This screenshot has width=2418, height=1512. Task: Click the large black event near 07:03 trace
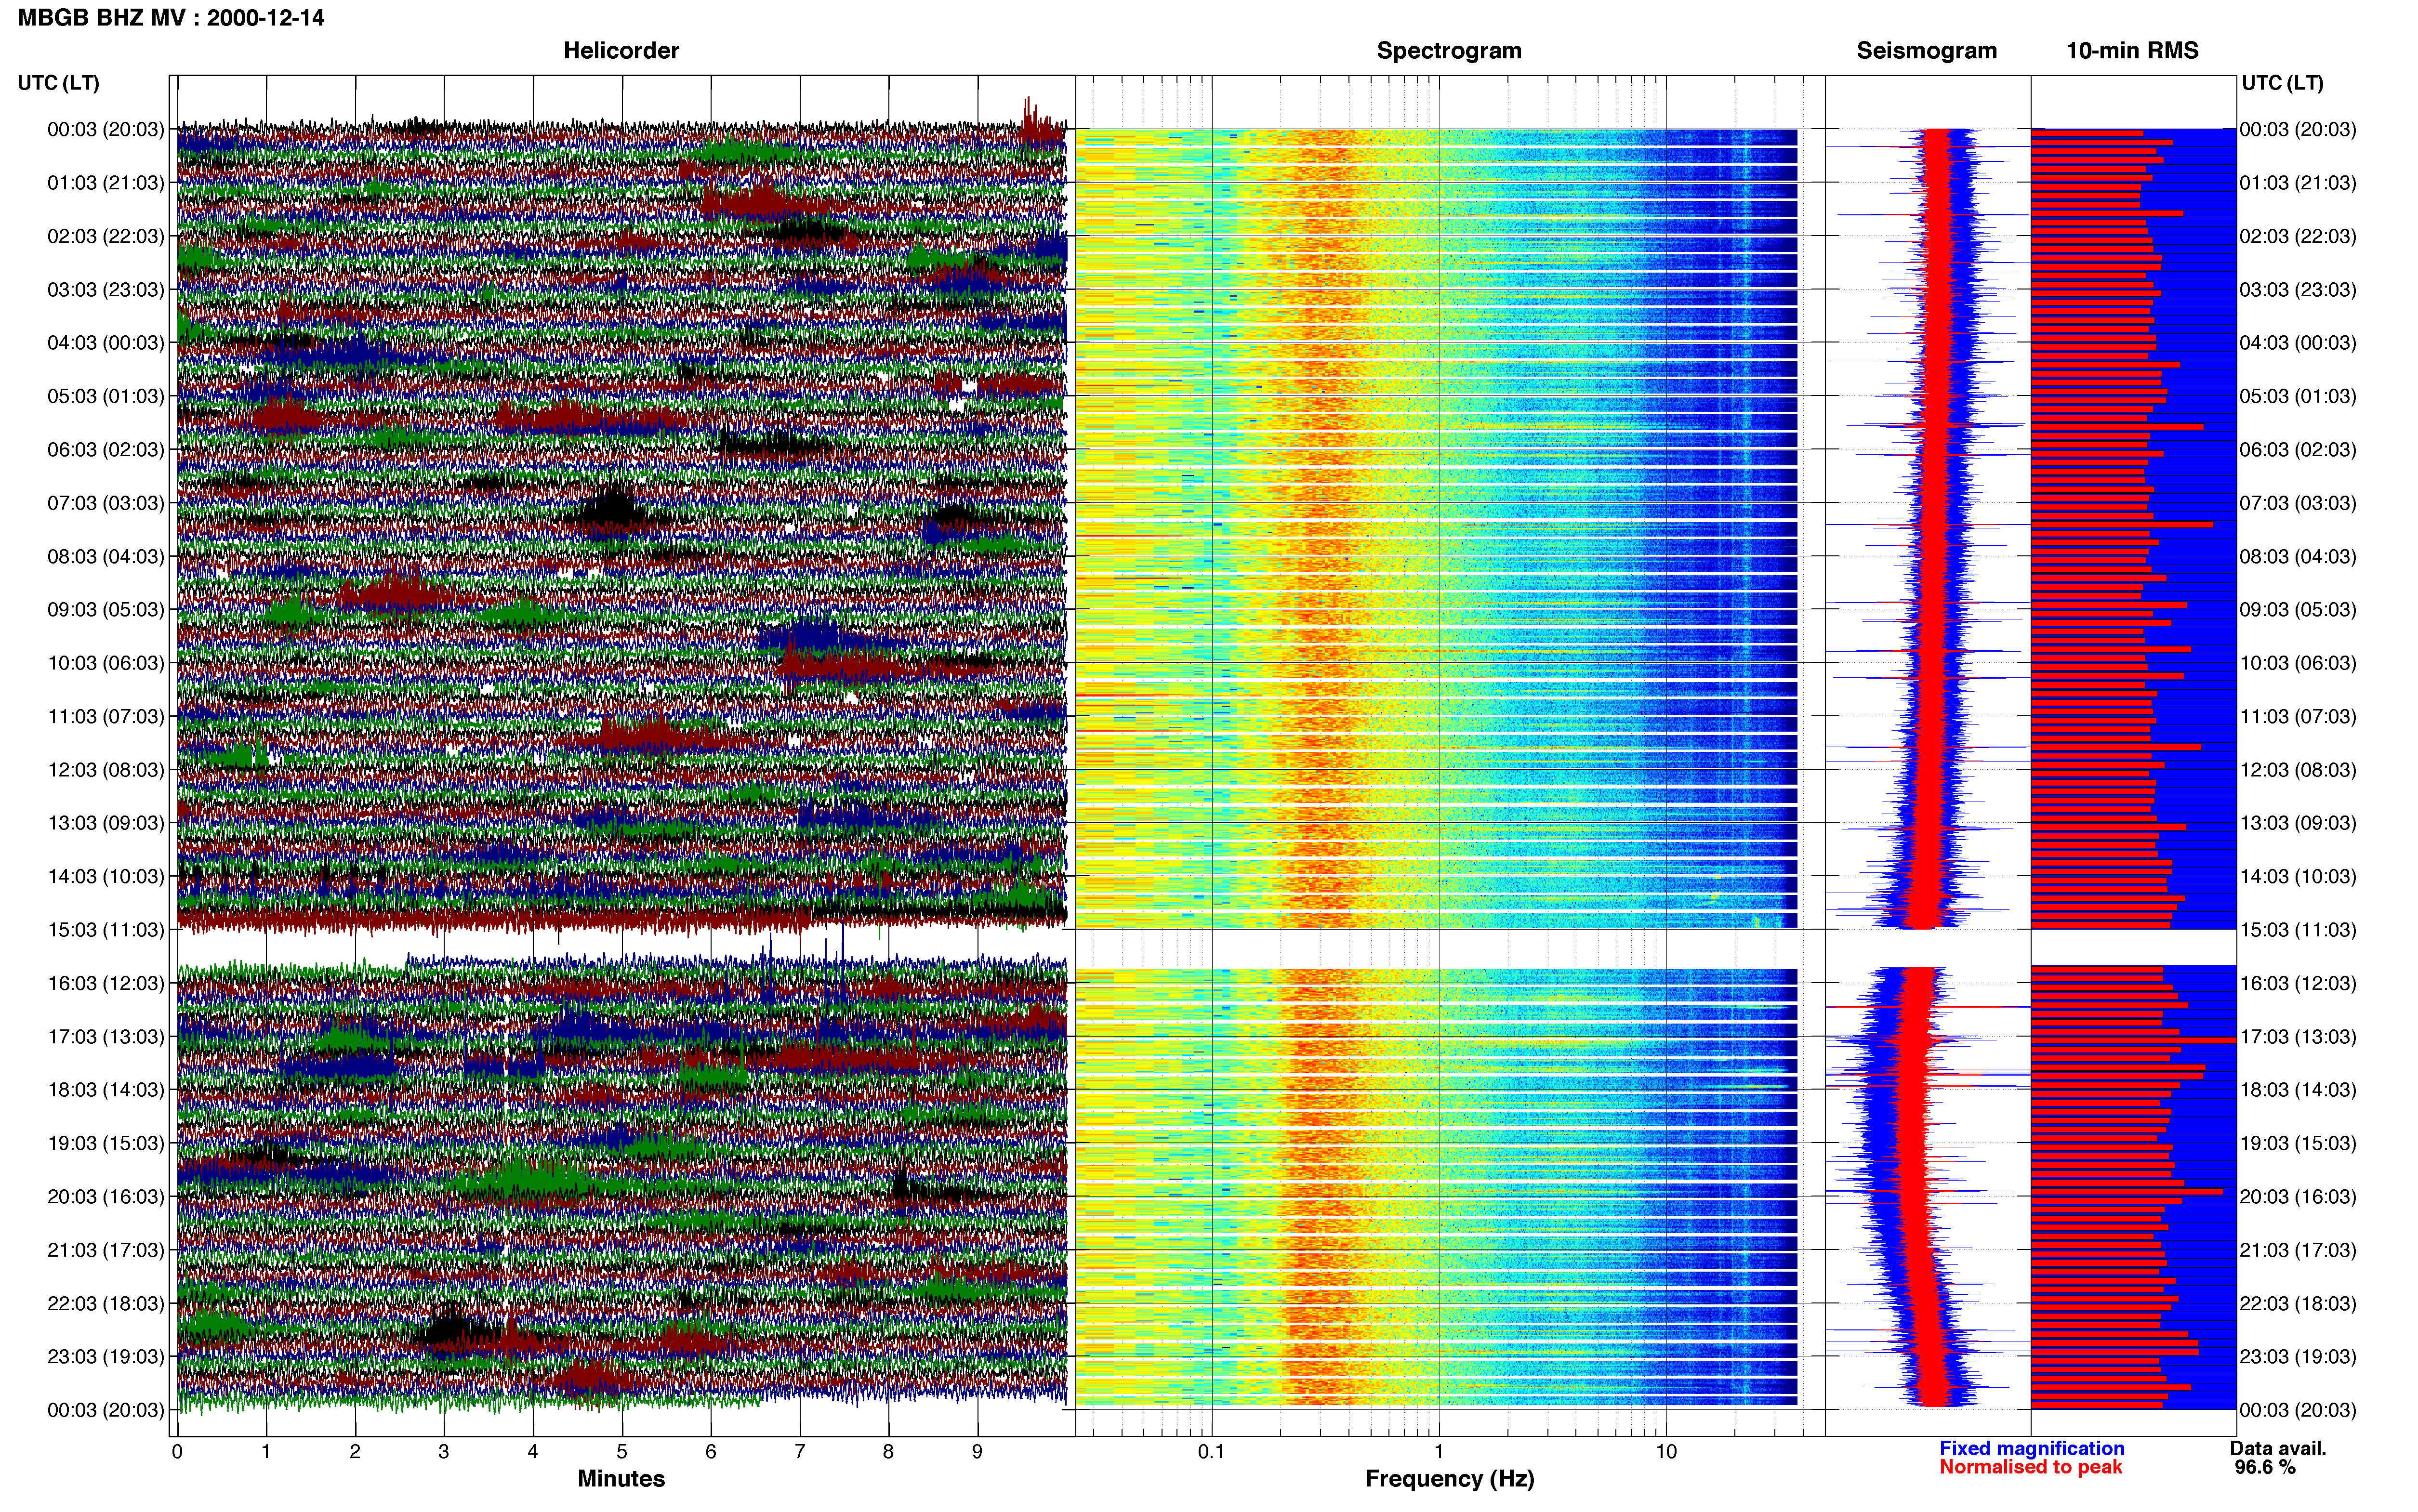613,507
